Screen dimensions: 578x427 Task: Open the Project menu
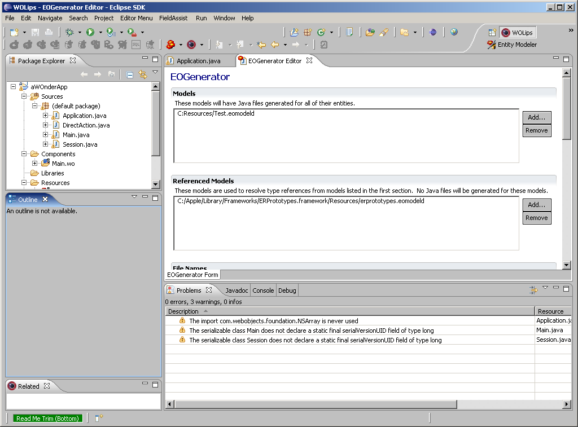(x=104, y=18)
